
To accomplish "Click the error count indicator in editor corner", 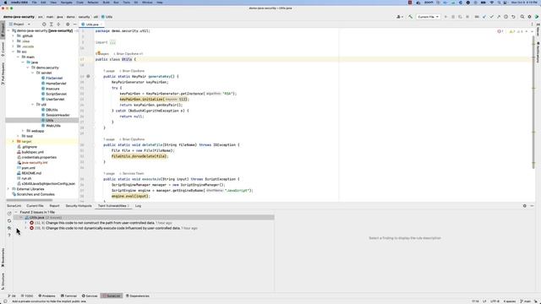I will point(500,31).
